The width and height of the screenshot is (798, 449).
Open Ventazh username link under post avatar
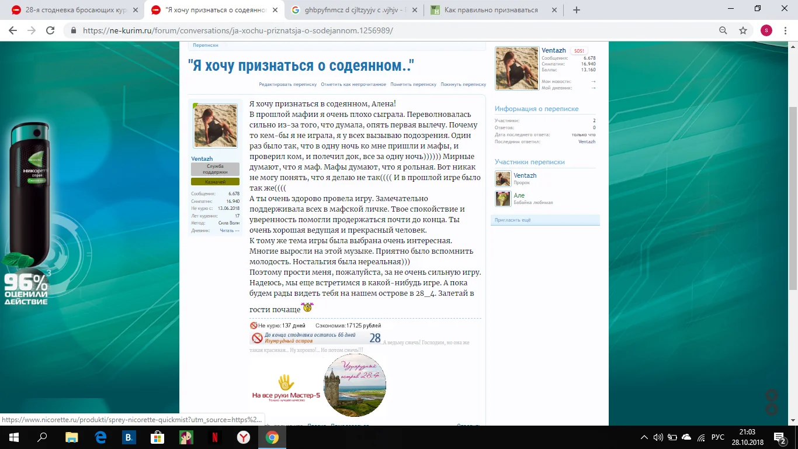(202, 158)
